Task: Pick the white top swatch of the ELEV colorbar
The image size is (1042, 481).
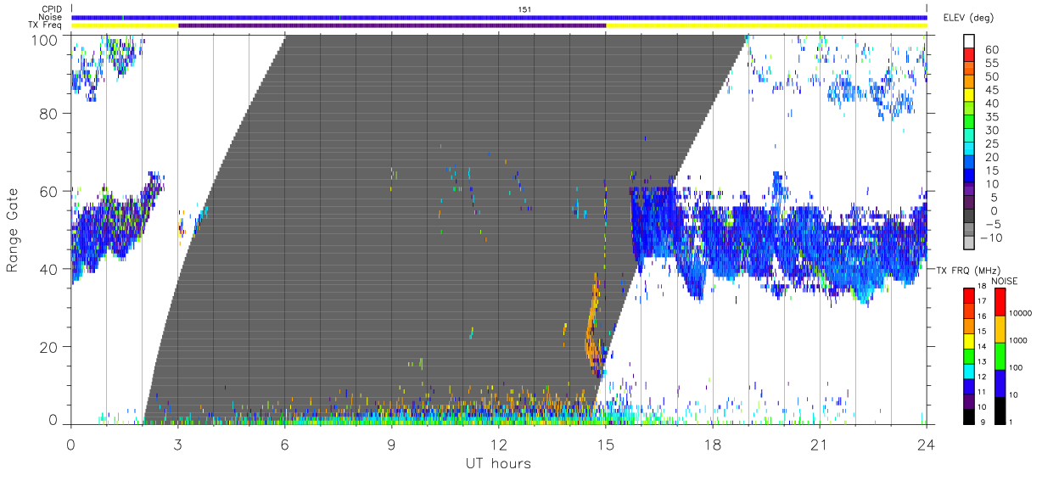Action: pos(970,42)
